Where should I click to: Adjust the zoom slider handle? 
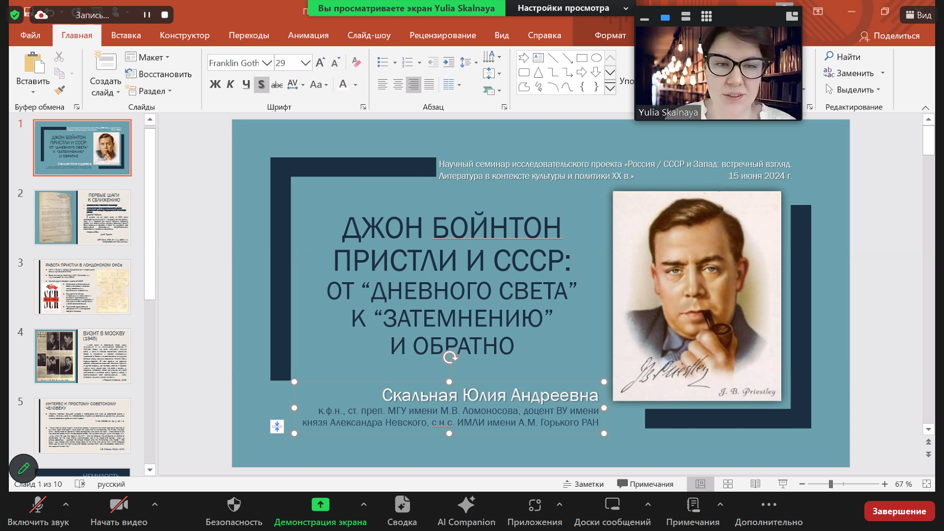830,484
